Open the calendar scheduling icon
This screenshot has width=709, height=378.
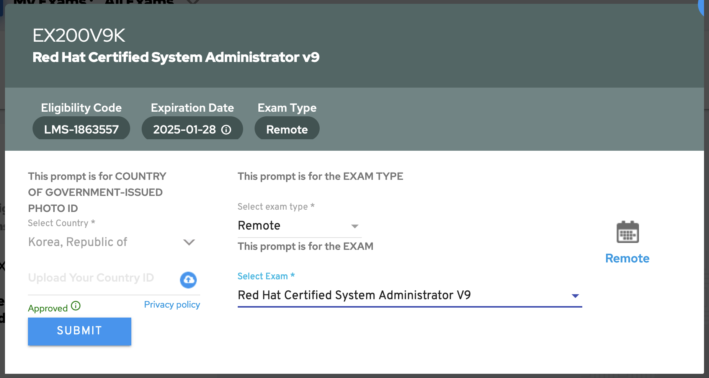[x=627, y=232]
